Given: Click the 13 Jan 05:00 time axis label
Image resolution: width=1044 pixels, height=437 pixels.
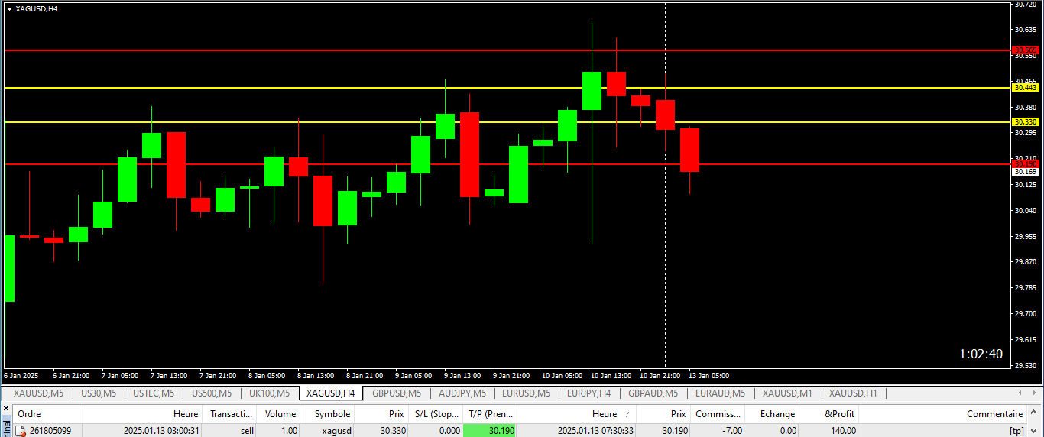Looking at the screenshot, I should pos(709,376).
